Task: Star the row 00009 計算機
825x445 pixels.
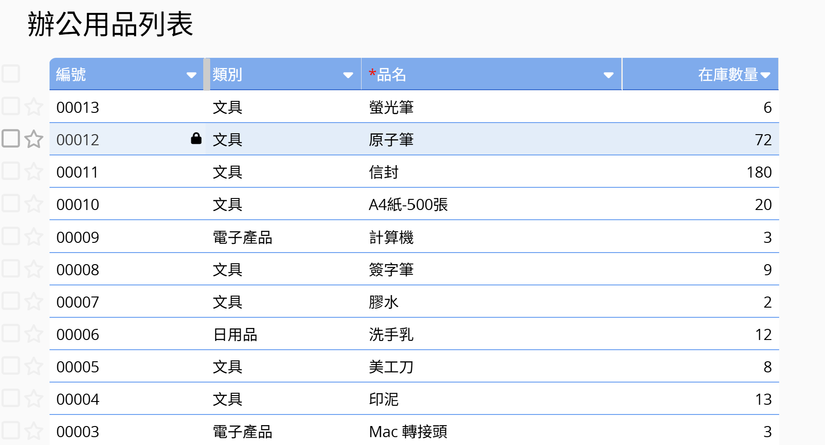Action: coord(34,237)
